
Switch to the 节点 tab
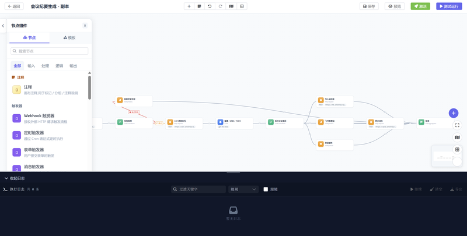pos(30,38)
